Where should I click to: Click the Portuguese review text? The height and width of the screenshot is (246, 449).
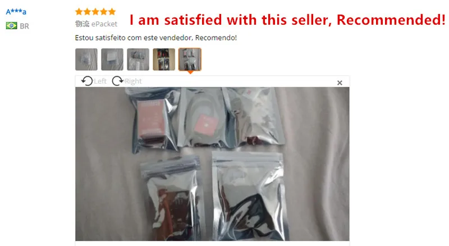[x=156, y=38]
